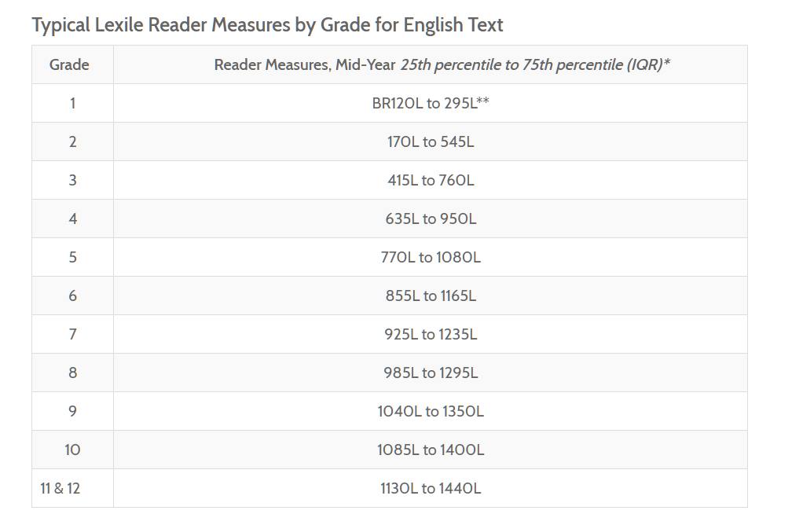This screenshot has height=525, width=792.
Task: Click the '1085L to 1400L' measure
Action: (431, 450)
